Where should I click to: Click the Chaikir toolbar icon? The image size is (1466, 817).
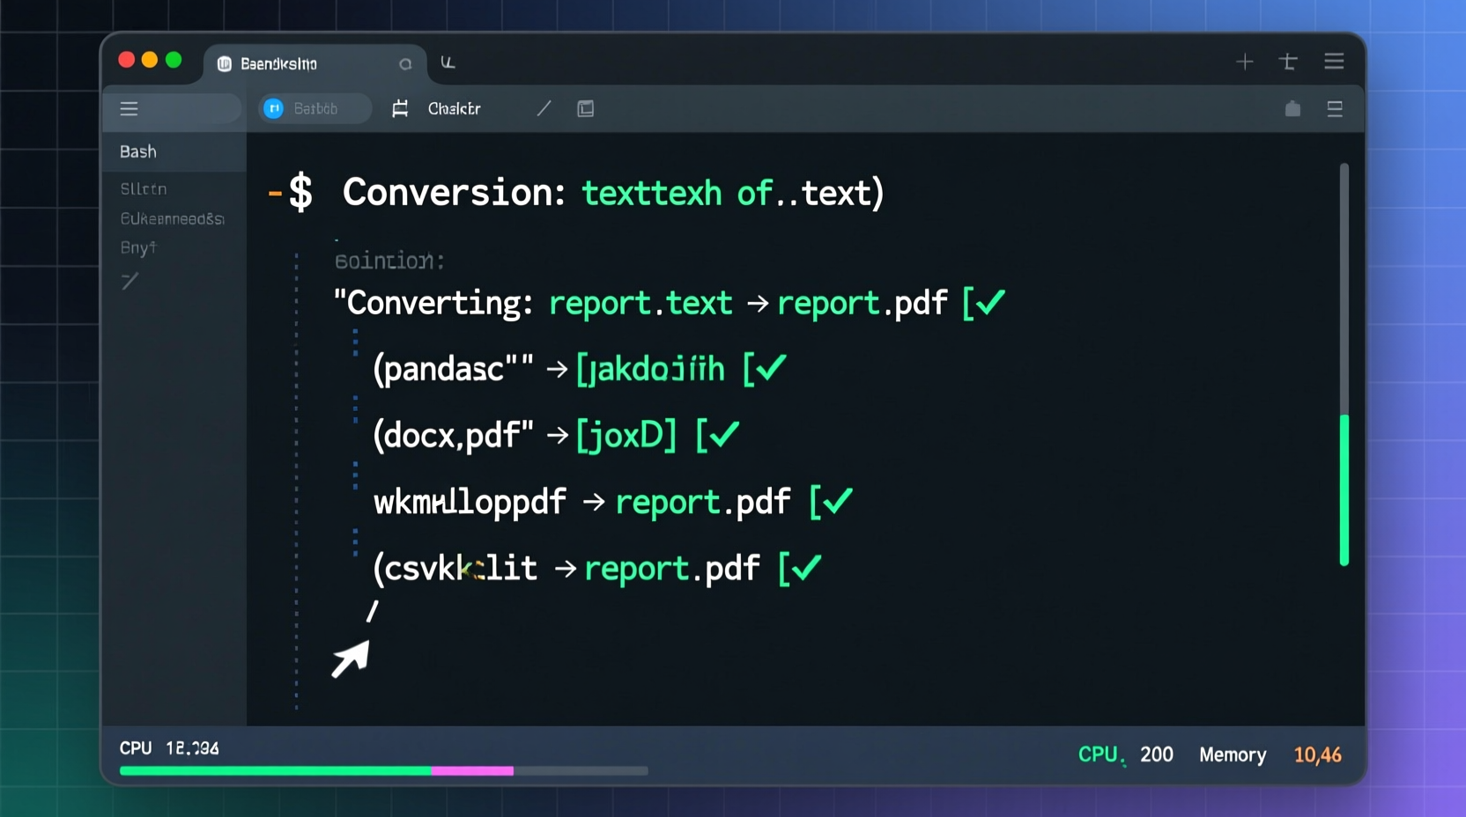click(400, 108)
